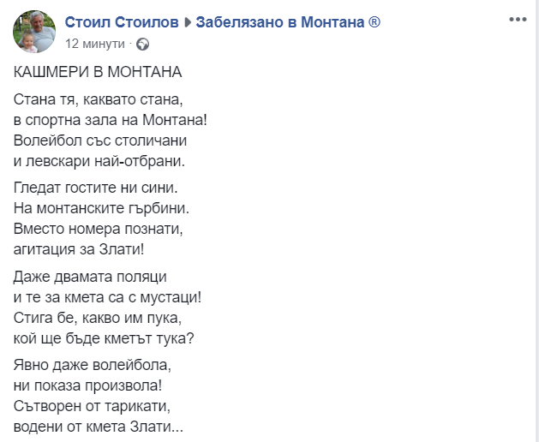Click the line "и левскари най-отбрани."
Viewport: 539px width, 442px height.
tap(99, 161)
